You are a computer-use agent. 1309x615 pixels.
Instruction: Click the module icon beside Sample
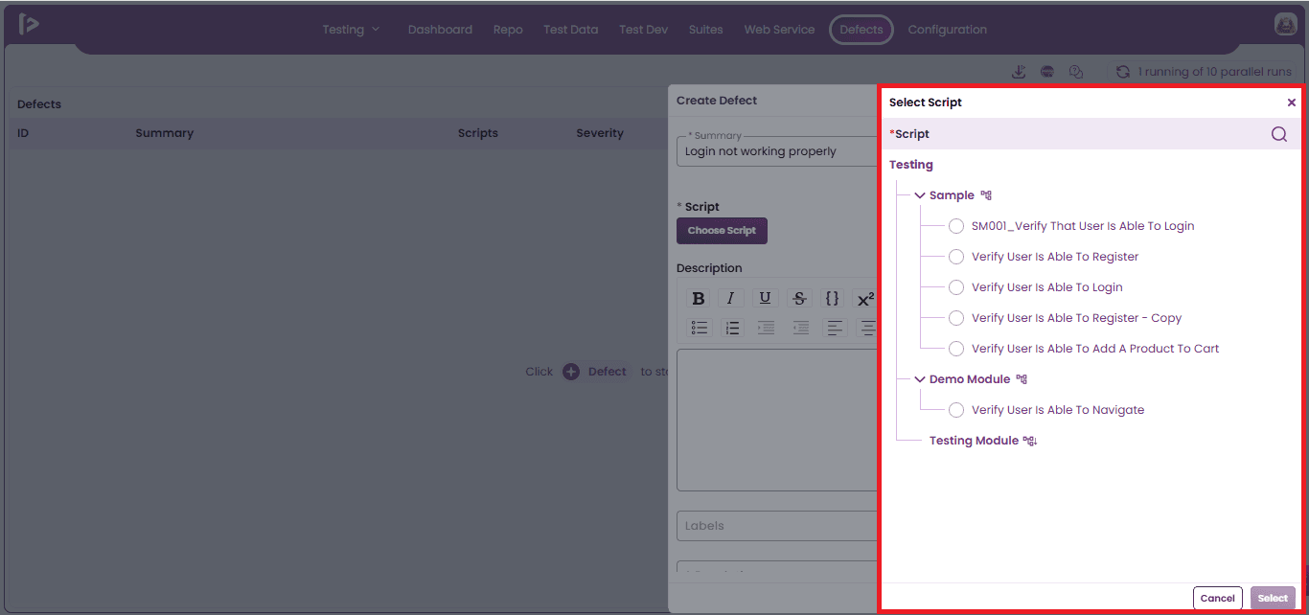click(x=986, y=195)
